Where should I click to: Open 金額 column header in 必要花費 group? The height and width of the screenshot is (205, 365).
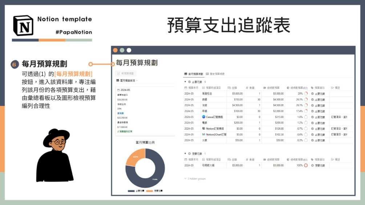232,88
